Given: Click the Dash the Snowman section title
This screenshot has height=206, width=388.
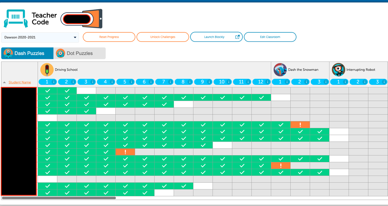Looking at the screenshot, I should point(303,70).
